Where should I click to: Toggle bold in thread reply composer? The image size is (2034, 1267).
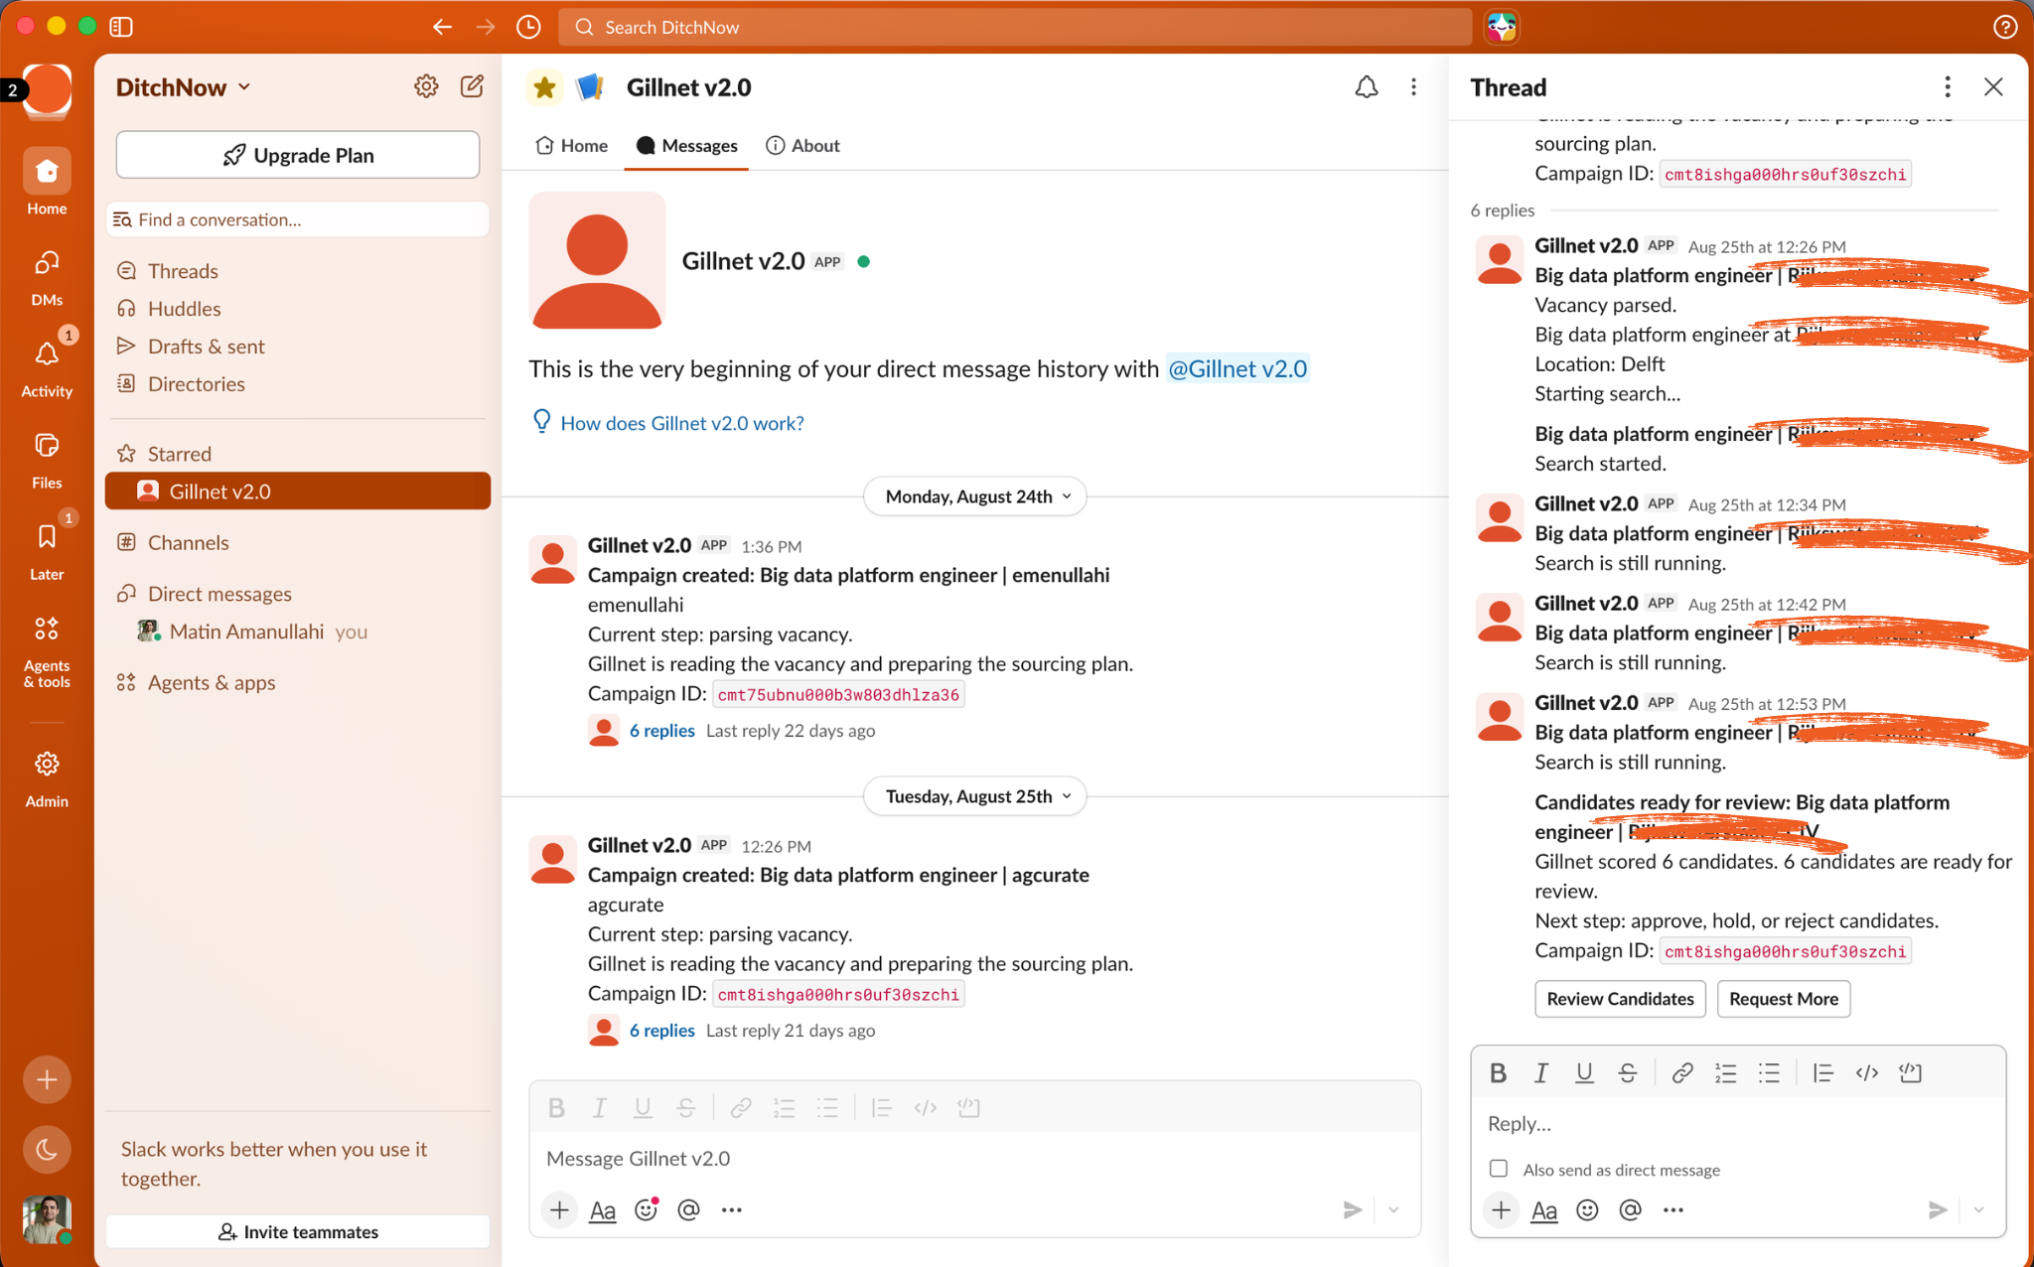point(1498,1072)
